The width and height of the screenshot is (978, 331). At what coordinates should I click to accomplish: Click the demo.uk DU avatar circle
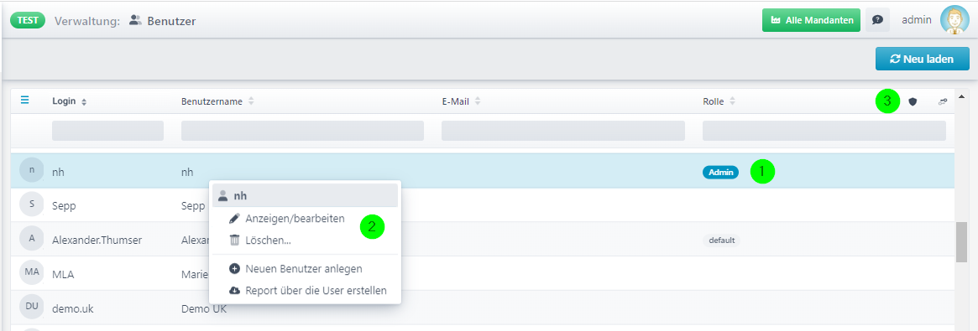click(x=32, y=307)
